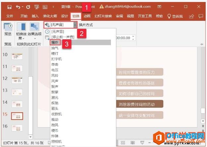This screenshot has height=147, width=207.
Task: Select the 疾驰 sound option
Action: click(x=55, y=103)
